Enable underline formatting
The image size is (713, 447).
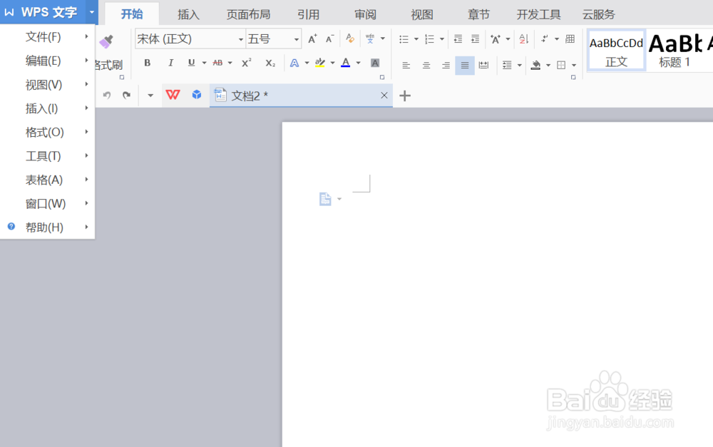tap(191, 63)
